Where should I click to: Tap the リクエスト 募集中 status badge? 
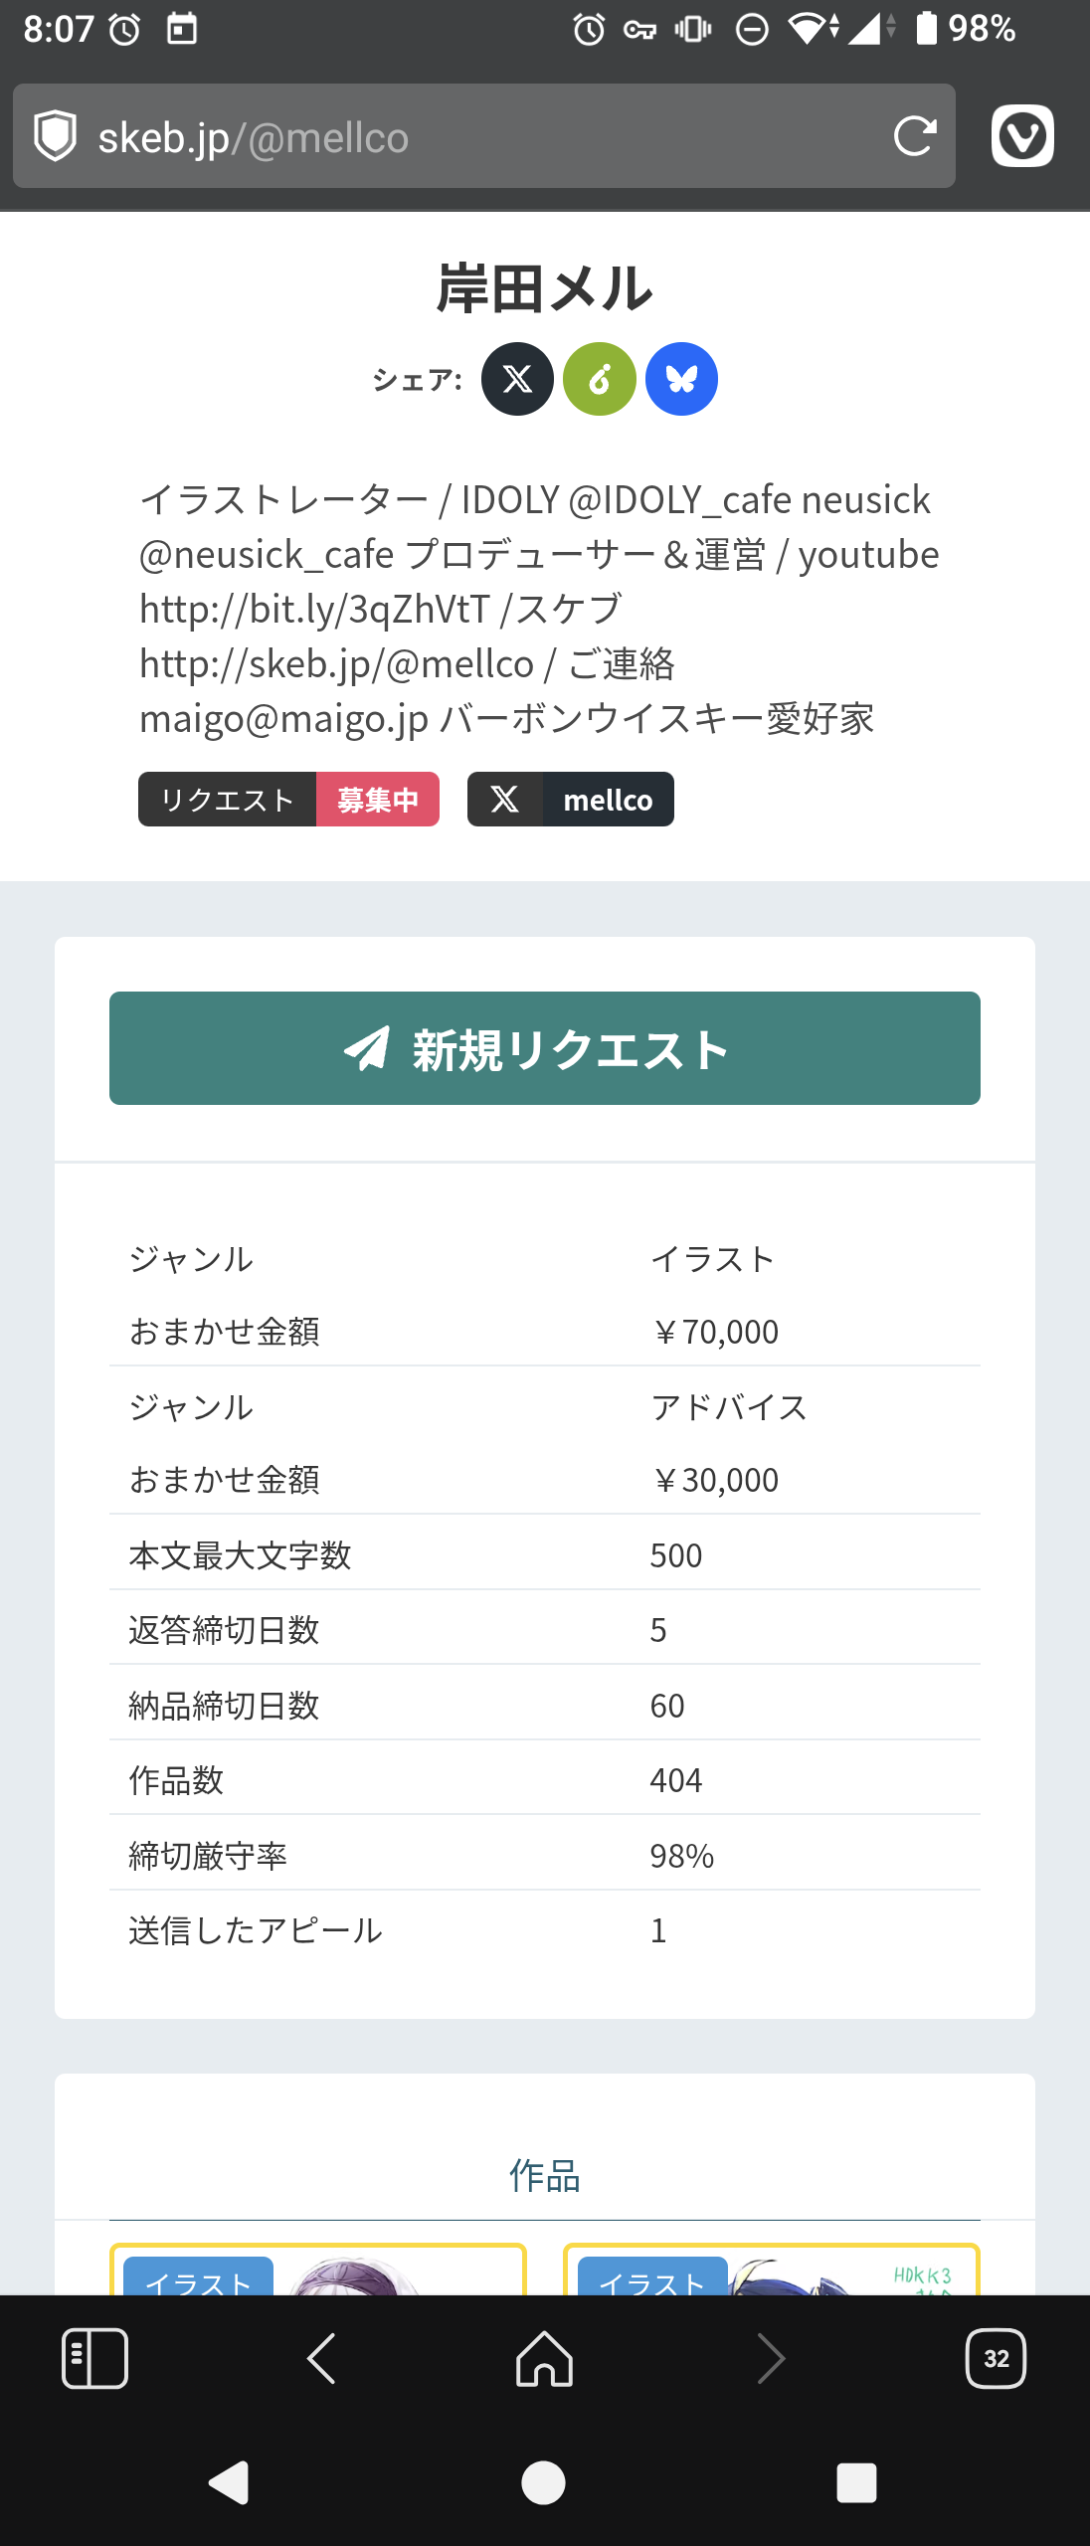[288, 800]
